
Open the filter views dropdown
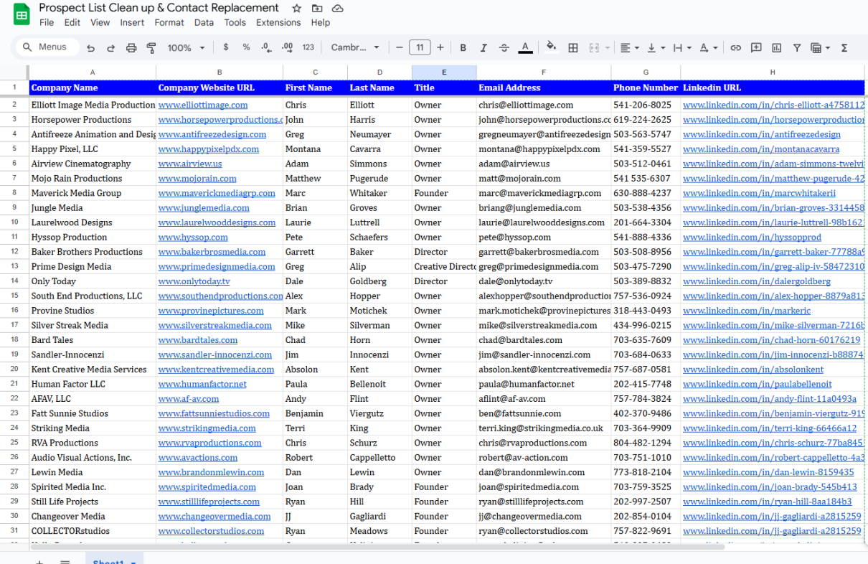[820, 48]
